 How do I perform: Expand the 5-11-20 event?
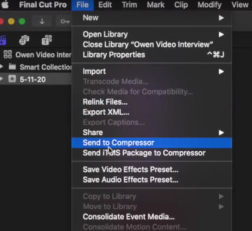coord(1,79)
